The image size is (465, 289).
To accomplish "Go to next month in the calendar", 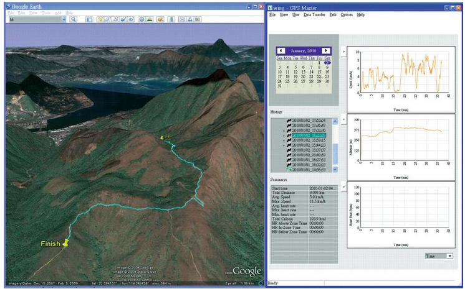I will coord(326,50).
